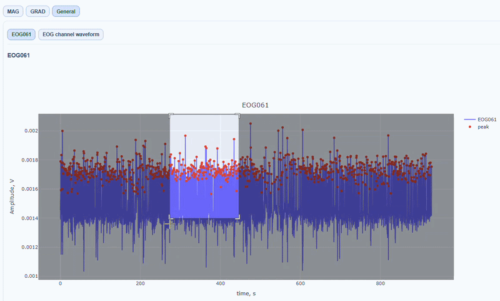This screenshot has width=500, height=301.
Task: Click the top-right corner of zoom selection
Action: point(238,115)
